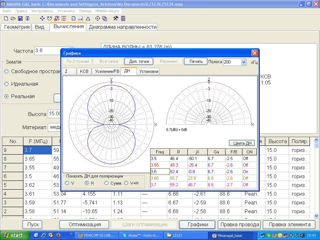The image size is (320, 240).
Task: Open the Диаграмма направленности tab
Action: pos(122,27)
